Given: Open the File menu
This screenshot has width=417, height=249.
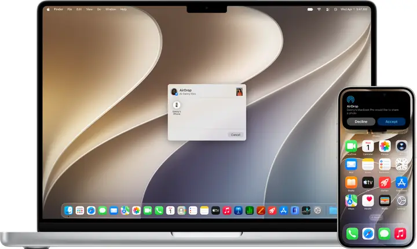Looking at the screenshot, I should [x=69, y=9].
